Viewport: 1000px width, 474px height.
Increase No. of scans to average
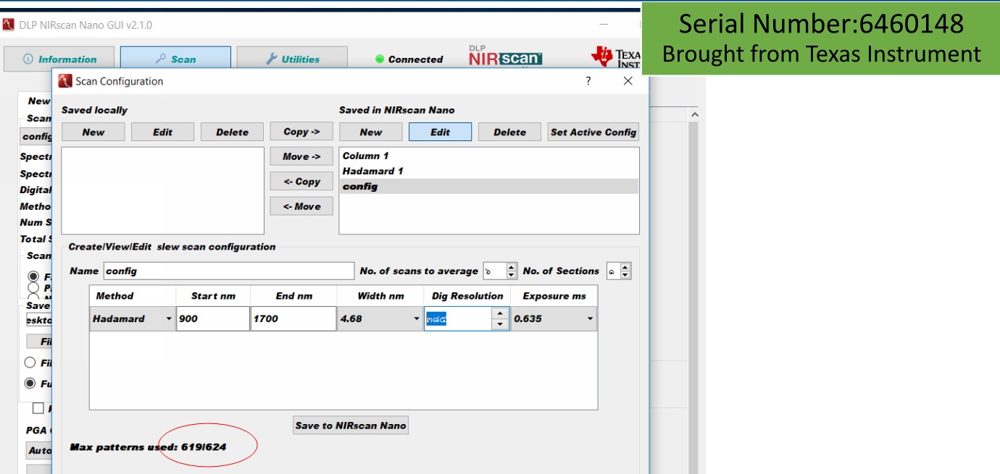512,267
